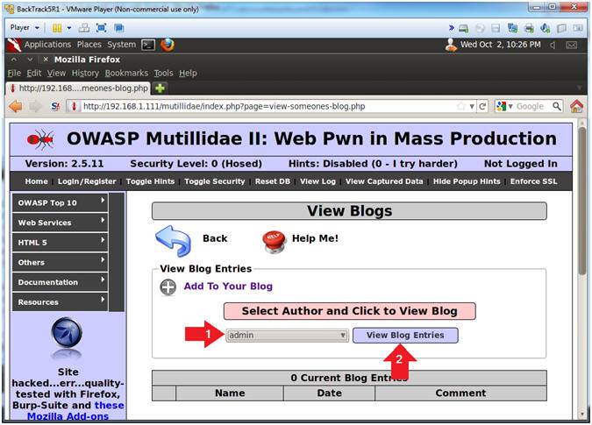Click the browser back arrow
The width and height of the screenshot is (592, 425).
[x=16, y=106]
